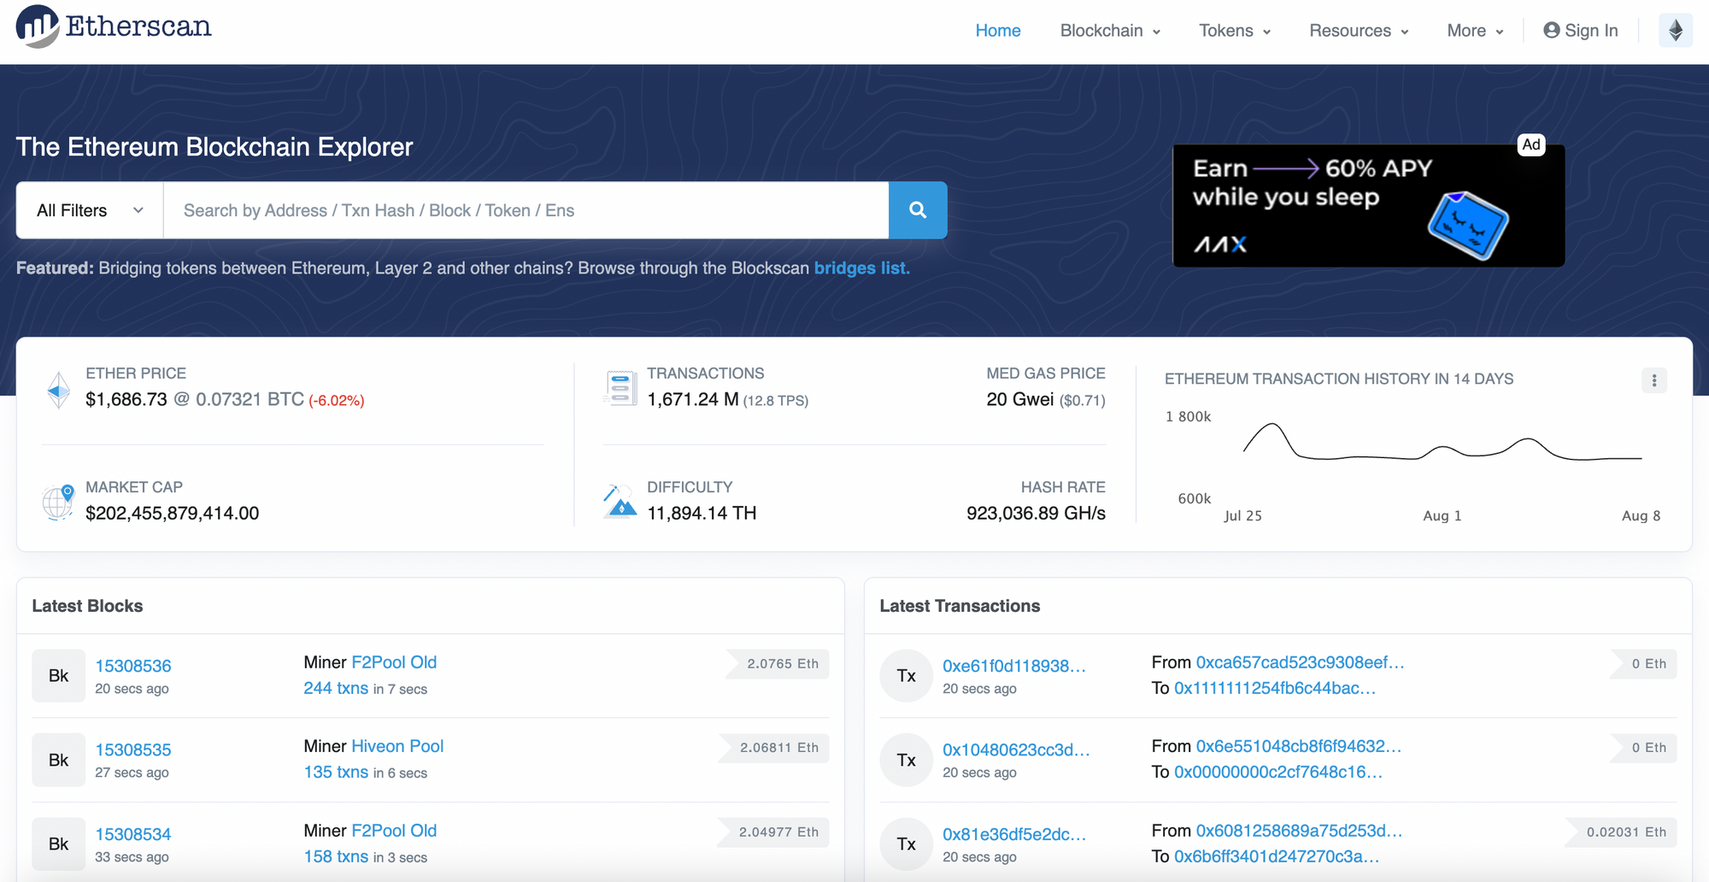Expand the All Filters dropdown
1709x882 pixels.
90,210
